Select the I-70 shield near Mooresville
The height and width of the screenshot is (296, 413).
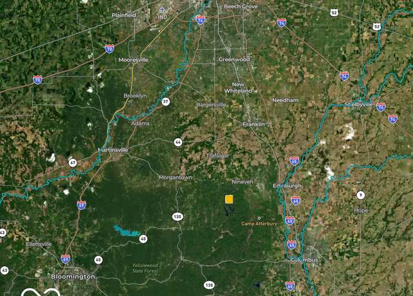[x=109, y=49]
